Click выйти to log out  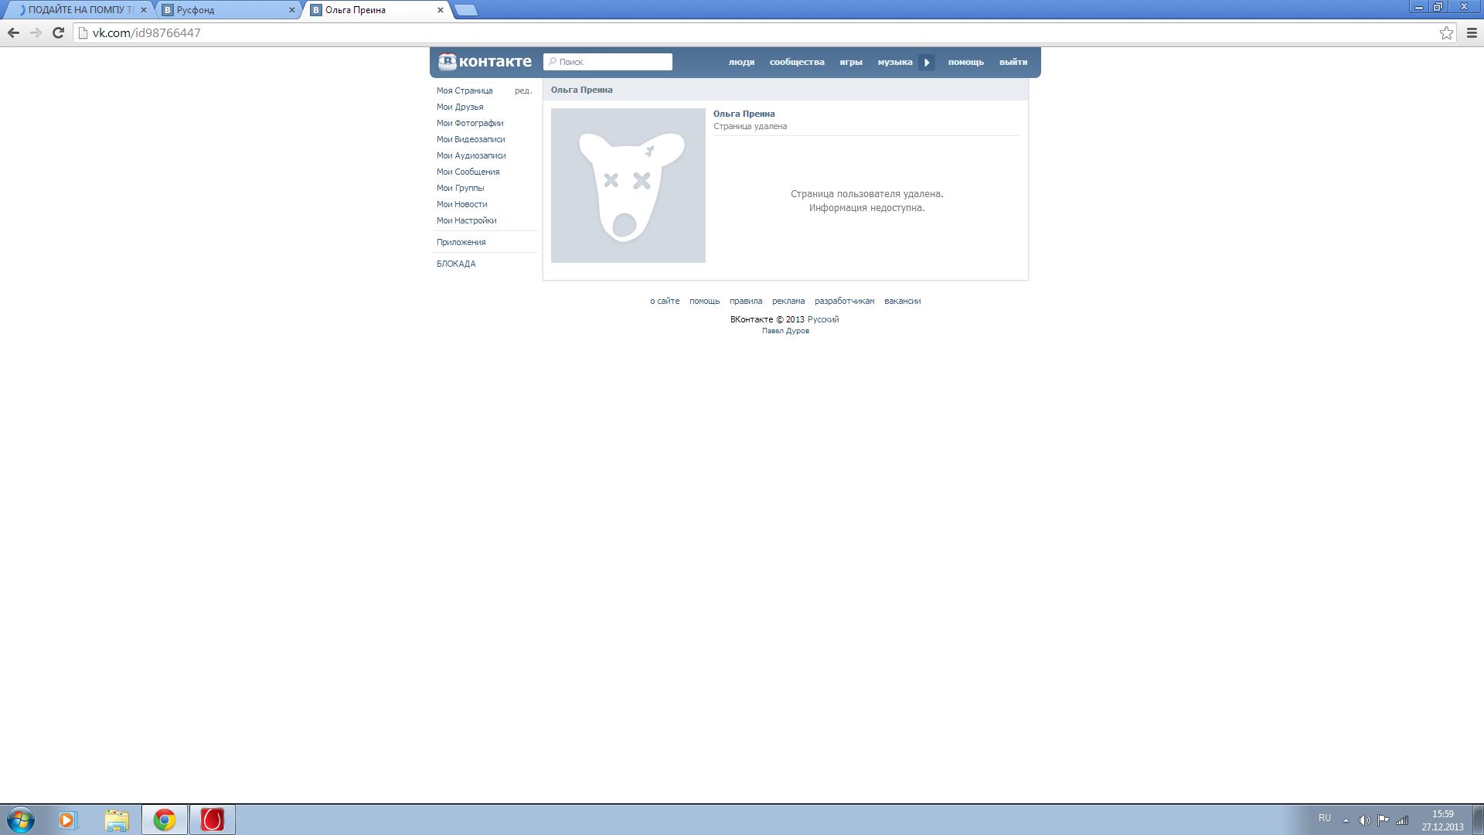coord(1013,62)
